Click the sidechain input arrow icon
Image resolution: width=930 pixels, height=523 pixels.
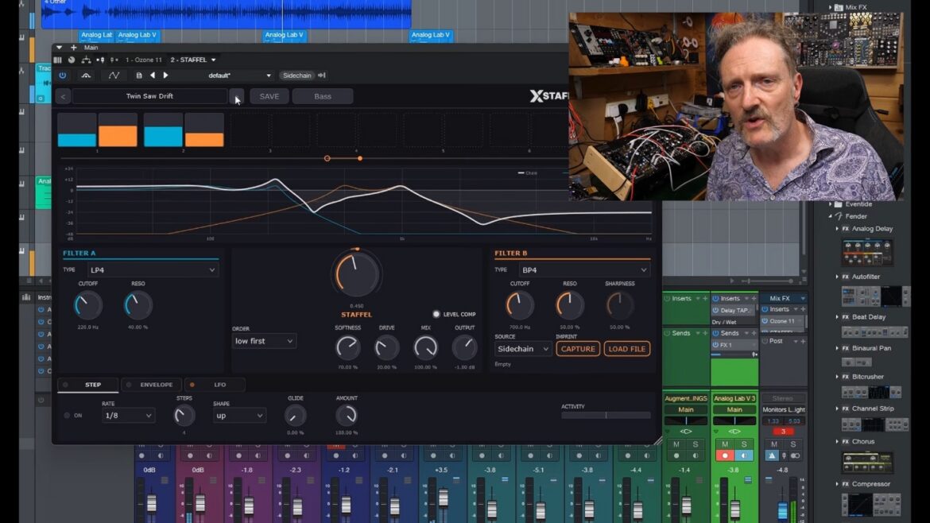[x=321, y=76]
